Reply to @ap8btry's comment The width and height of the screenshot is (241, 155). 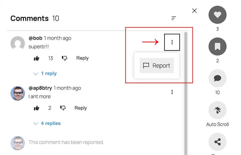tap(81, 108)
